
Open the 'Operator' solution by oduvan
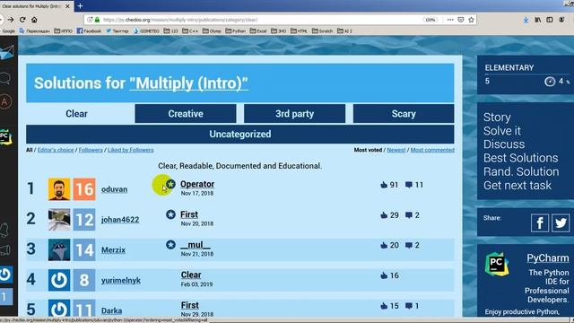pyautogui.click(x=197, y=184)
